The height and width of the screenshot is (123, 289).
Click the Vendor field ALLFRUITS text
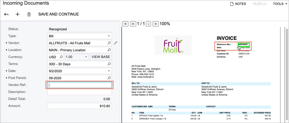click(x=70, y=43)
